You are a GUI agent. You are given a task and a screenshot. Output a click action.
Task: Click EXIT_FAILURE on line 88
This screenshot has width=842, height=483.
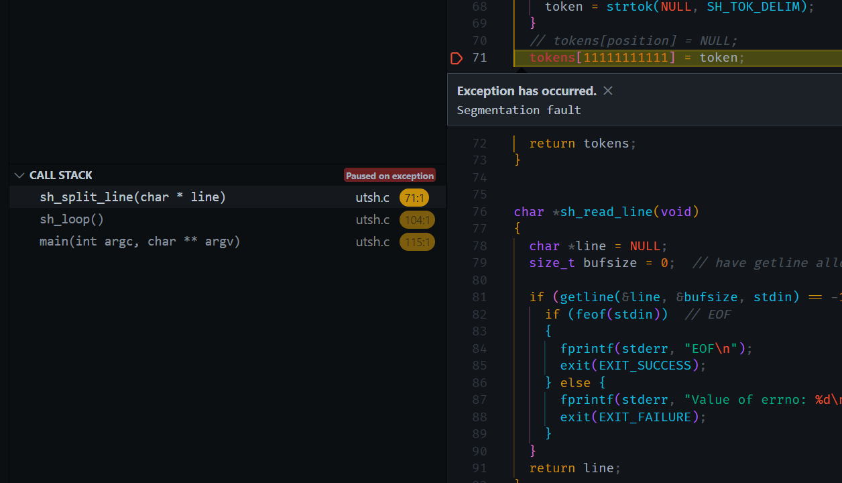point(645,417)
